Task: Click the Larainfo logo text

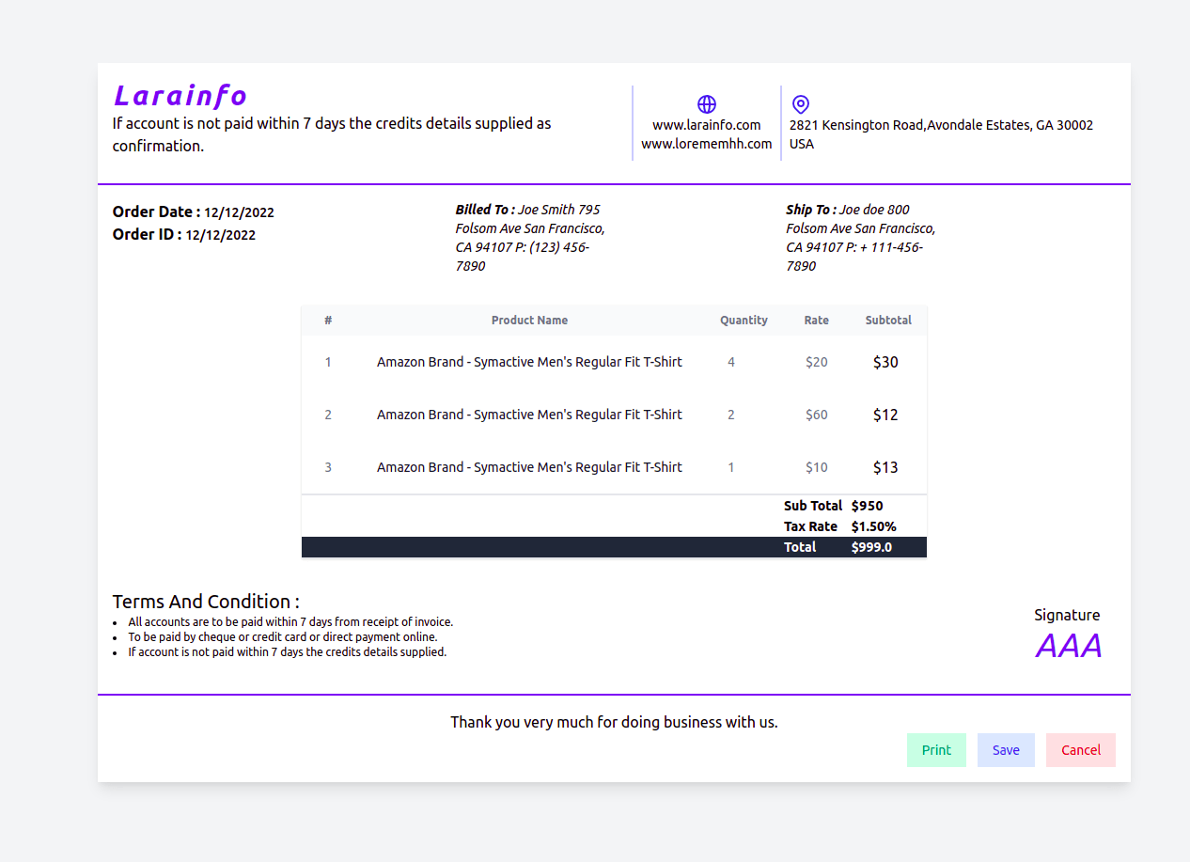Action: coord(179,95)
